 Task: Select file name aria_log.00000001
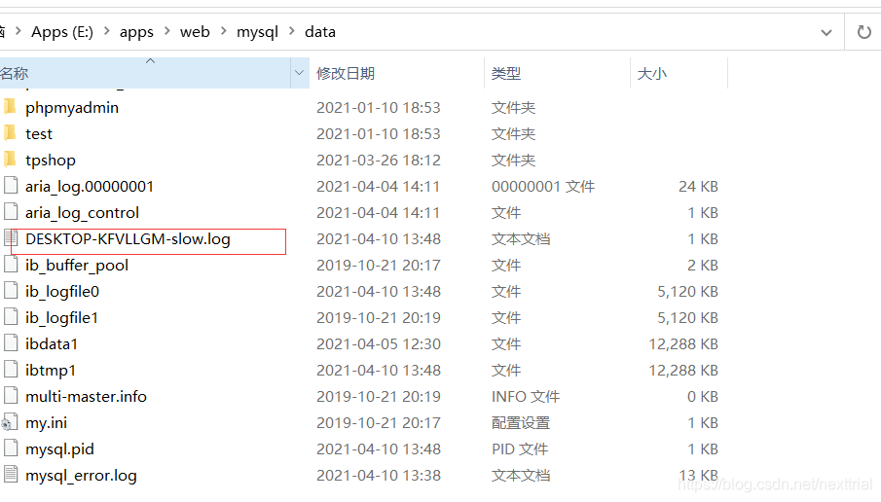point(90,187)
